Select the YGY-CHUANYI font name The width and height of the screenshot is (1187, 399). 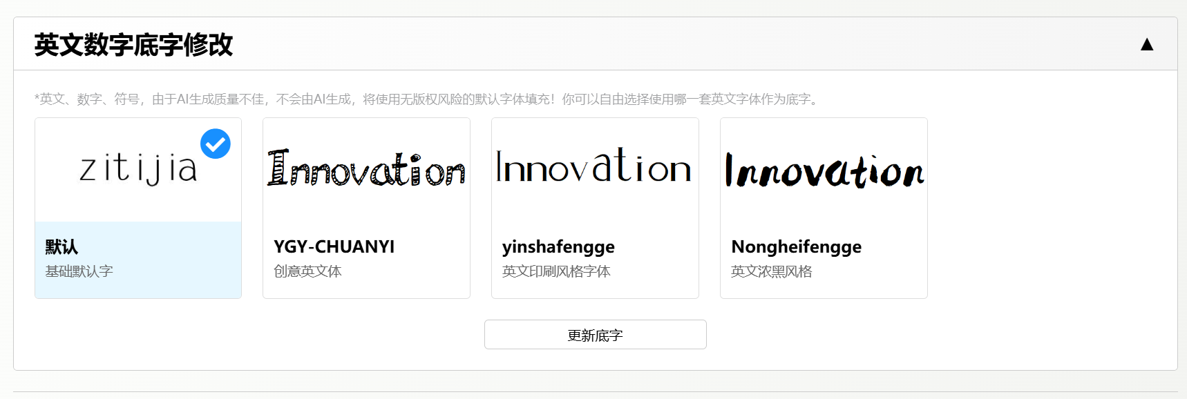coord(334,247)
